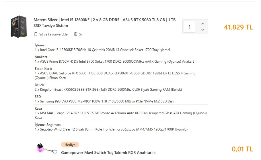Select the ASUS Prime B760M-K D5 motherboard line
The height and width of the screenshot is (160, 261).
click(114, 62)
